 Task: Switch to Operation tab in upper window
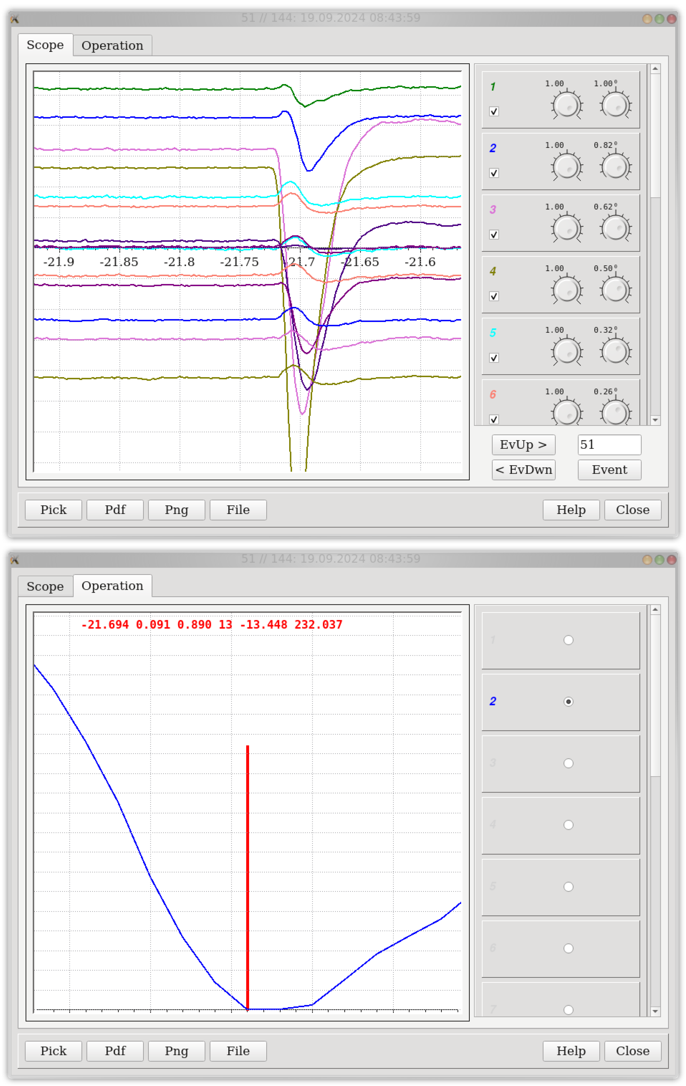pyautogui.click(x=112, y=46)
